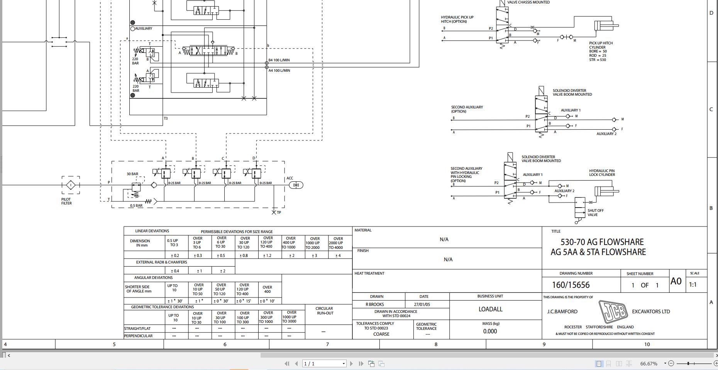Screen dimensions: 718x370
Task: Go to the first page
Action: pos(287,363)
